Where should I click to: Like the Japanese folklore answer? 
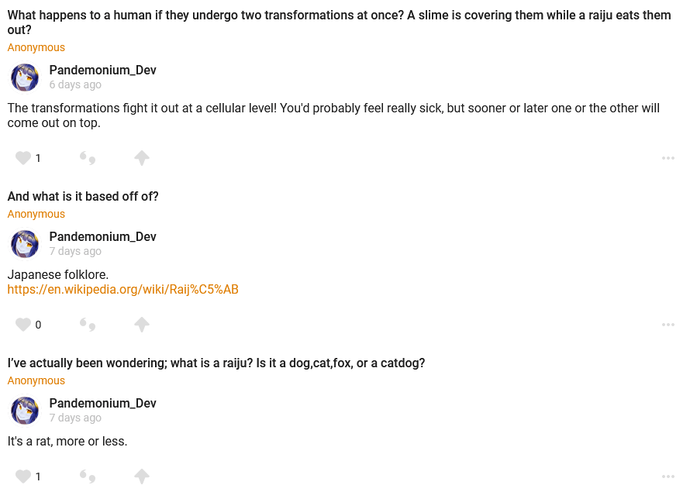pos(23,325)
